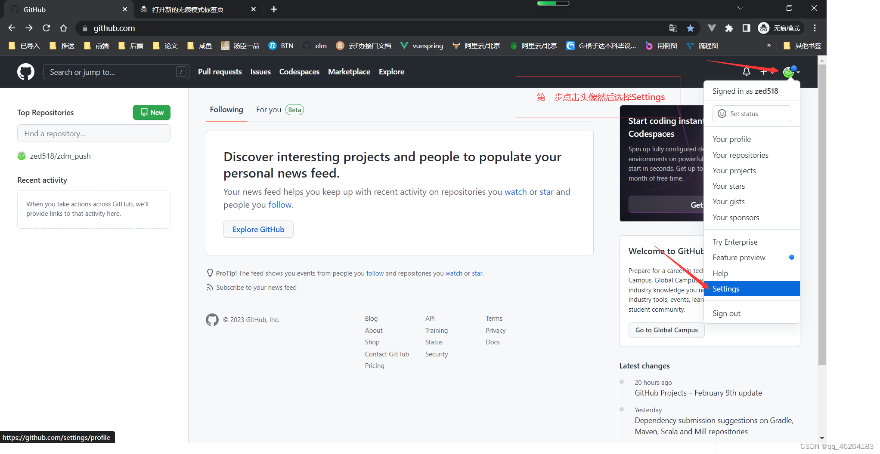Open Issues in the header

pos(260,72)
